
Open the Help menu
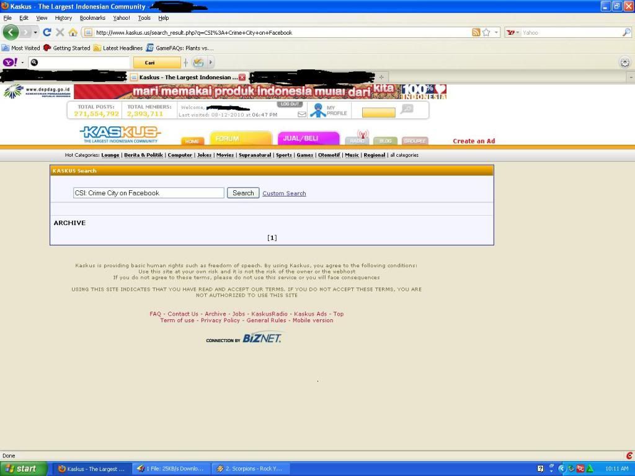pyautogui.click(x=164, y=18)
